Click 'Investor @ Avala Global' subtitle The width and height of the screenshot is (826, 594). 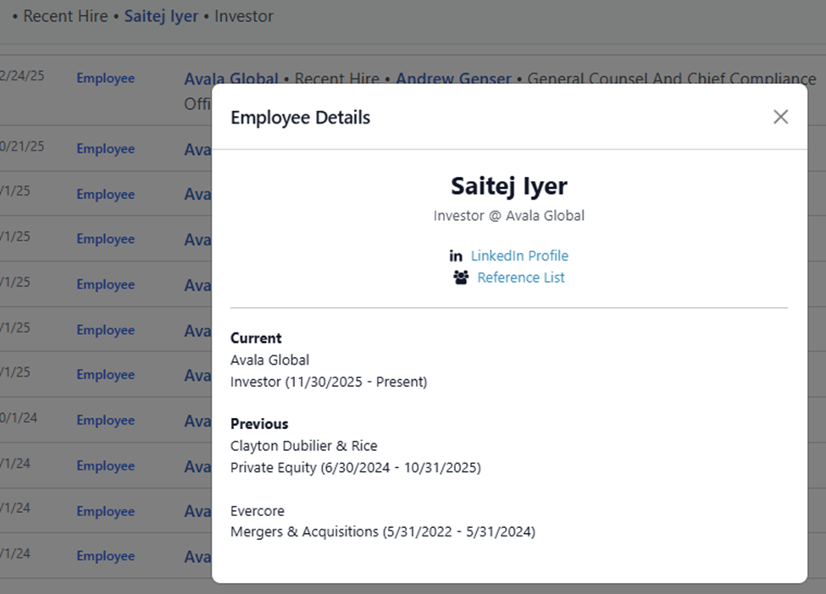(509, 216)
